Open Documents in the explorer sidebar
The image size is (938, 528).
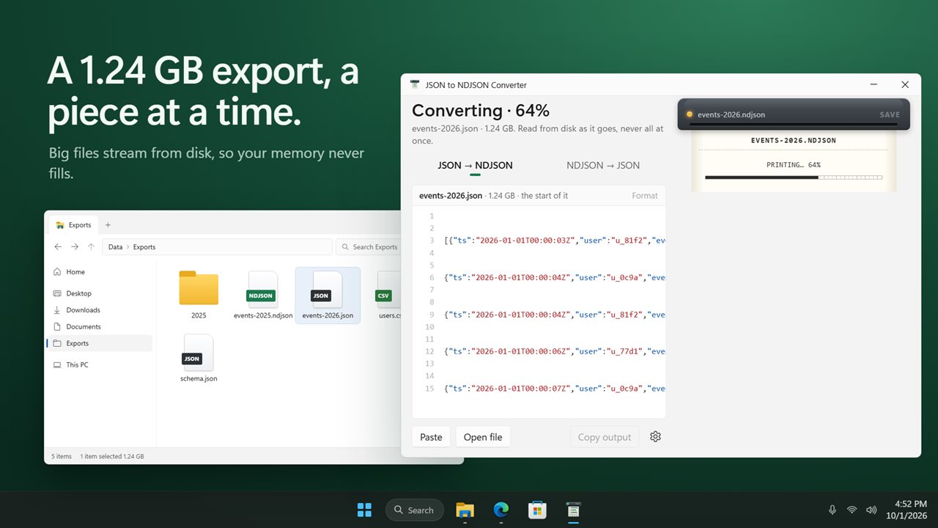click(101, 327)
